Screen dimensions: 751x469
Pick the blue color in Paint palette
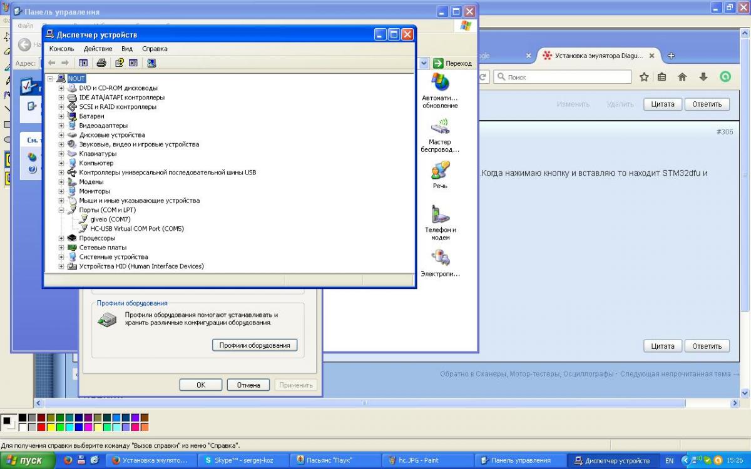(79, 427)
